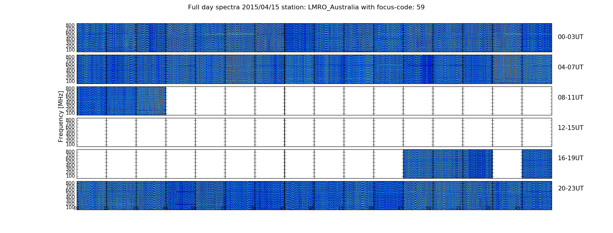This screenshot has width=613, height=233.
Task: Click the last spectrogram segment in the 00-03UT row
Action: pos(537,38)
